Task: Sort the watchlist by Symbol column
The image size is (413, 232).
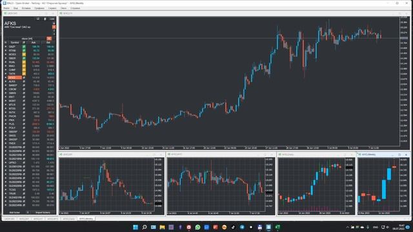Action: pos(15,43)
